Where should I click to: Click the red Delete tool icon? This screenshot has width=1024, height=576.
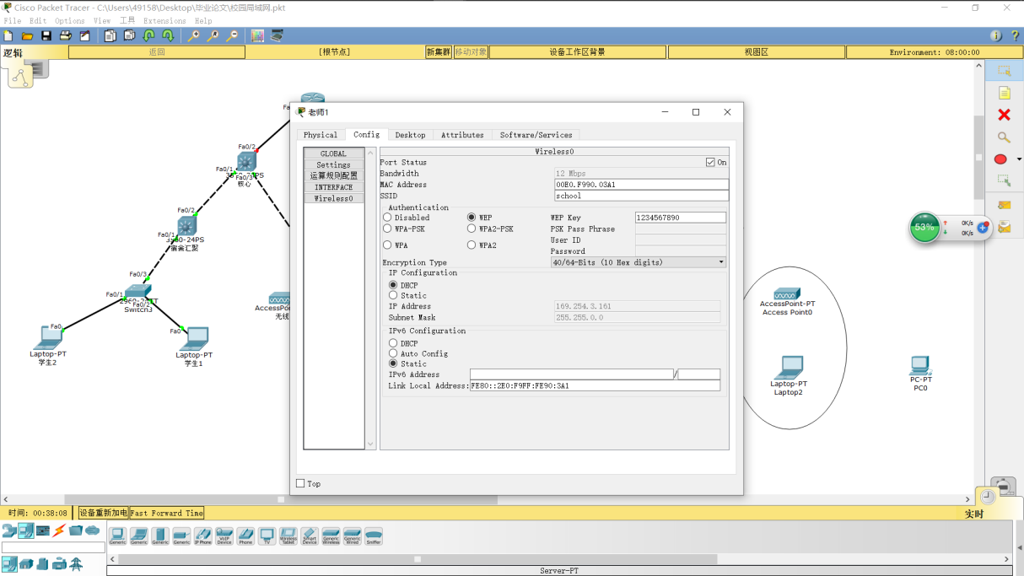1004,115
